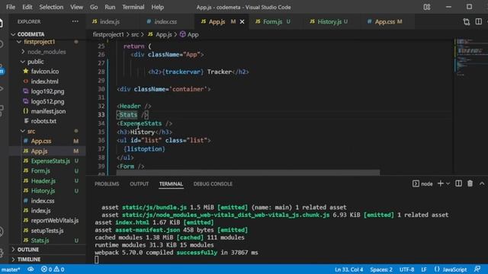Expand the OUTLINE section
Viewport: 488px width, 274px height.
(28, 250)
